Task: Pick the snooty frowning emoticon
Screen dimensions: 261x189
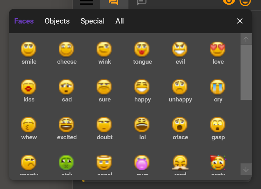Action: [x=29, y=163]
